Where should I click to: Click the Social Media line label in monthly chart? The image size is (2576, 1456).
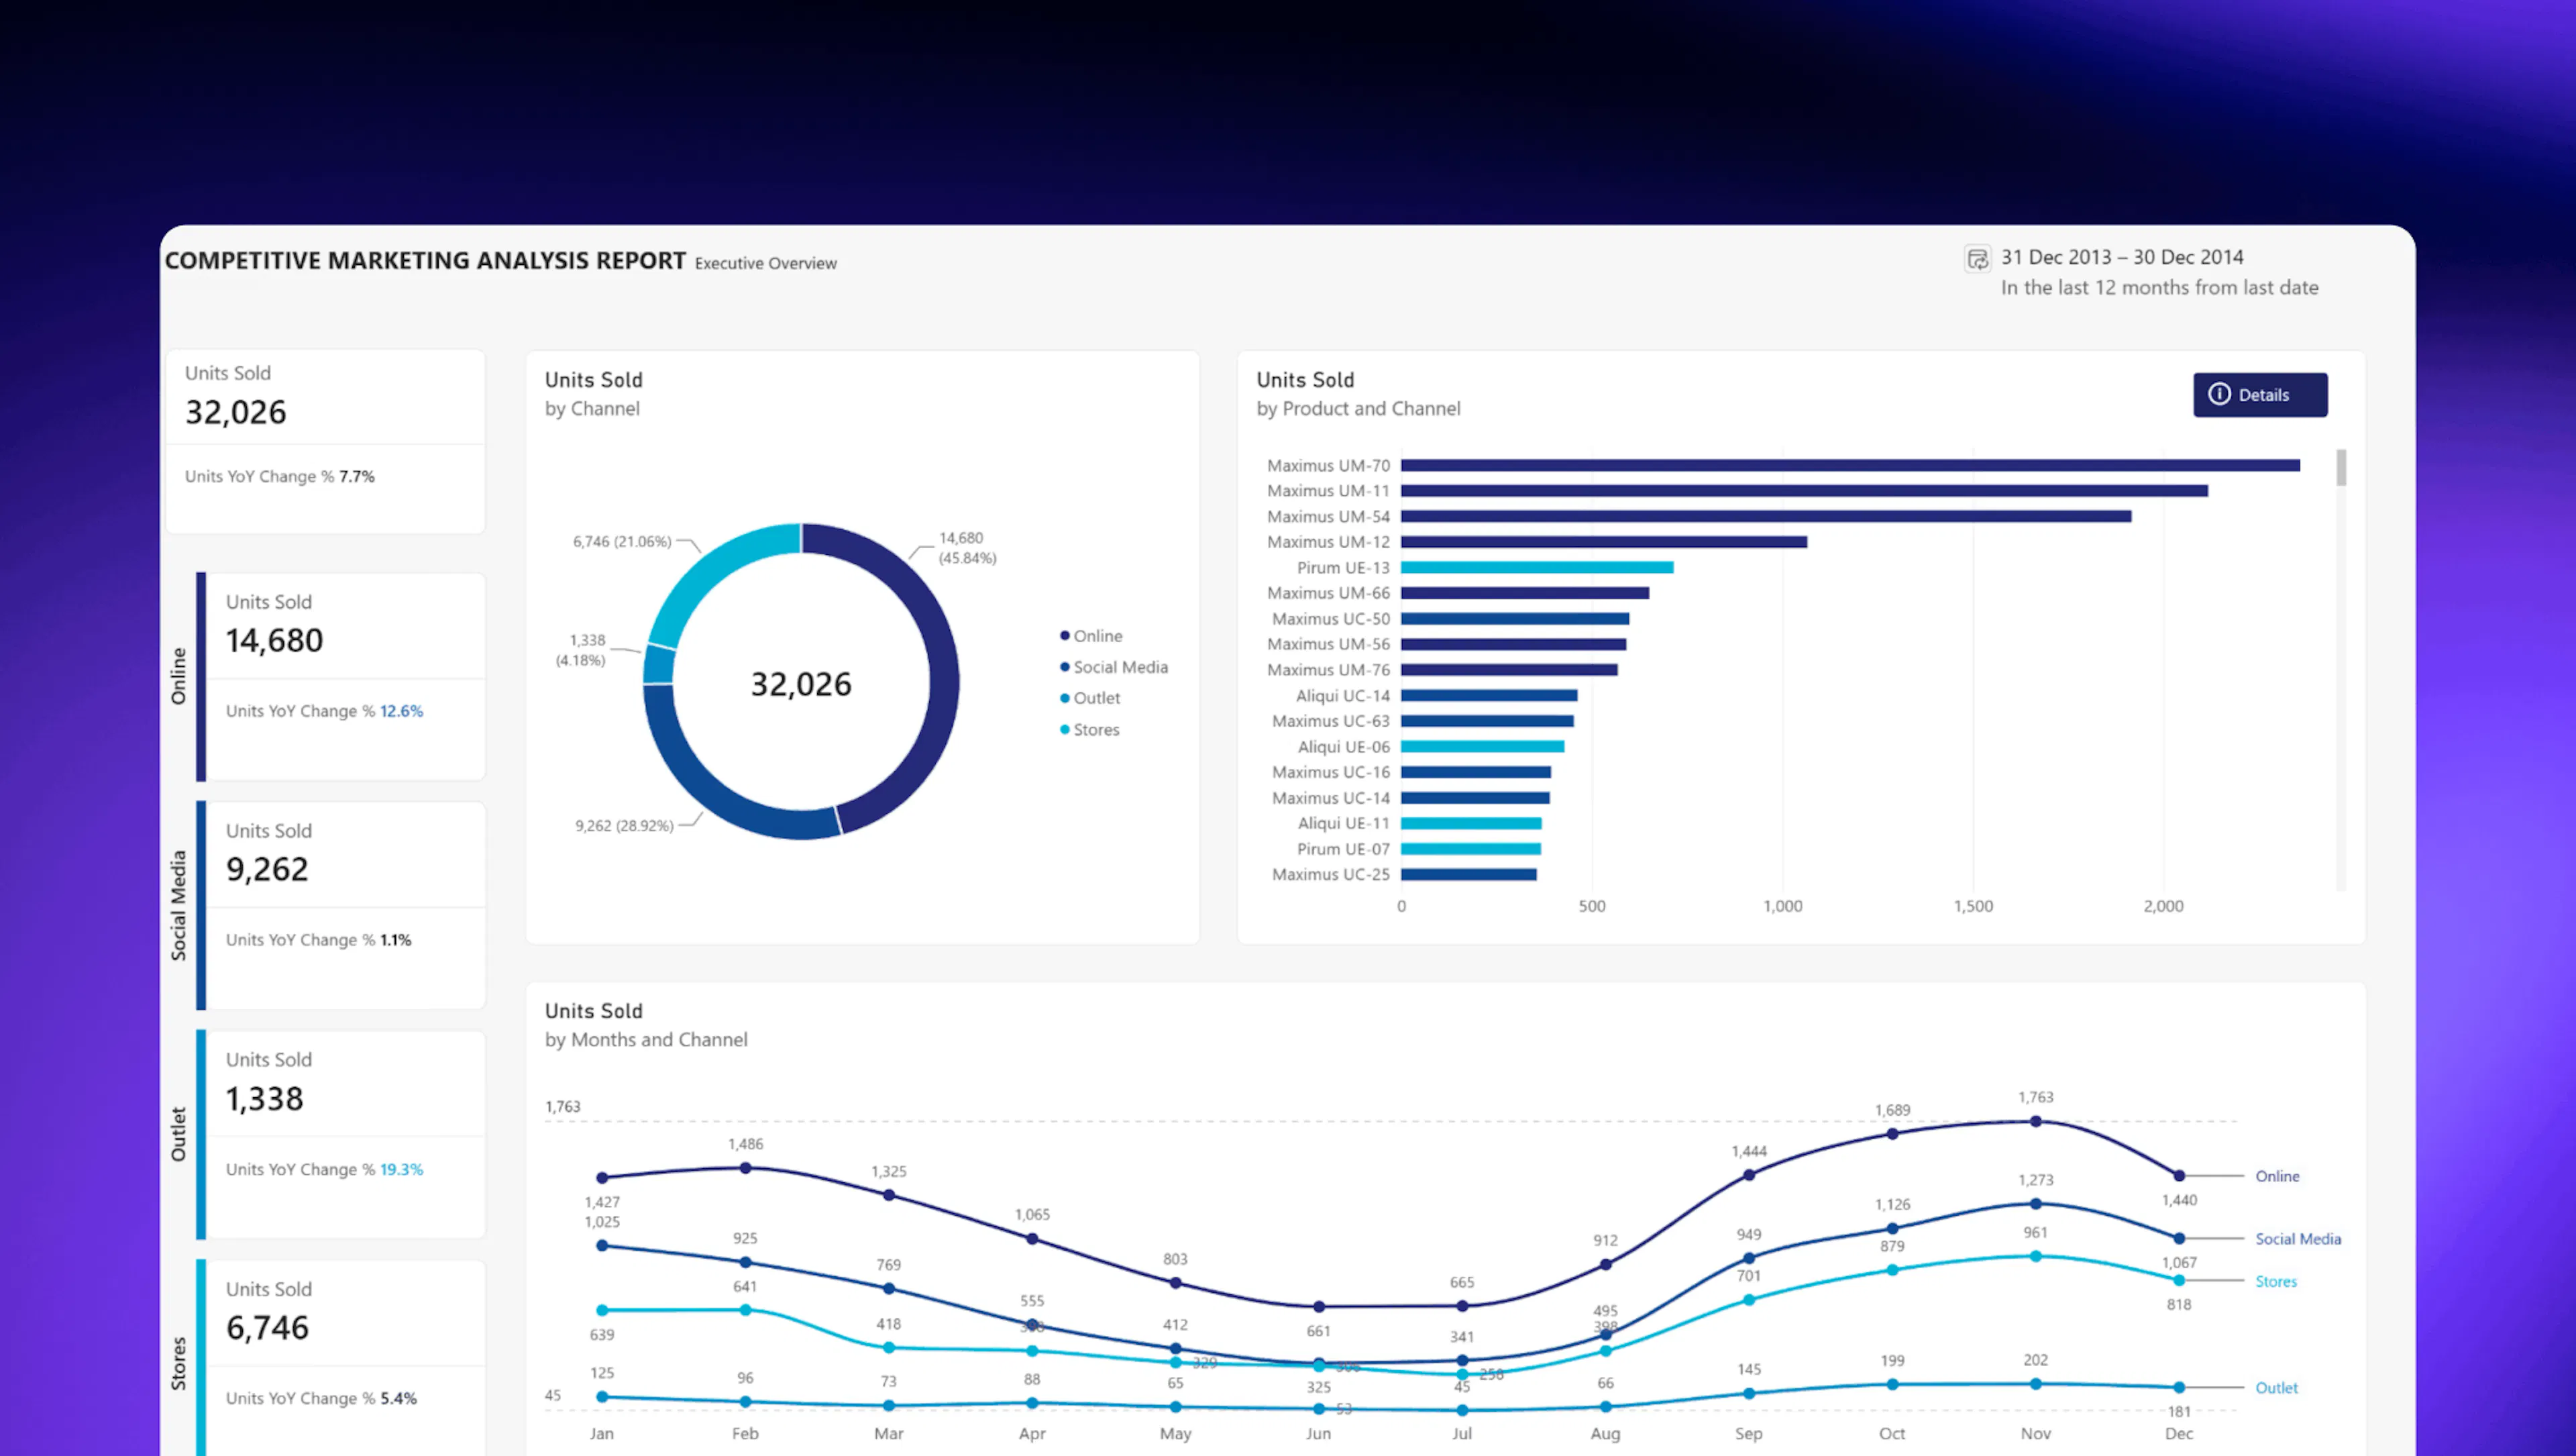pos(2298,1239)
